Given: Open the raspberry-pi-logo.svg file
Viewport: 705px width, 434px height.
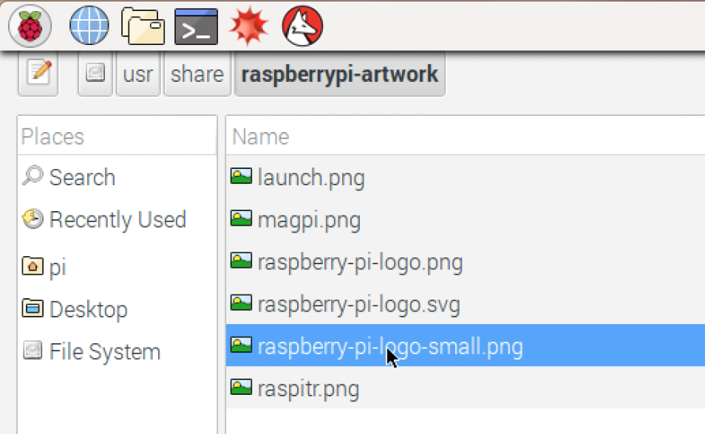Looking at the screenshot, I should pyautogui.click(x=359, y=303).
